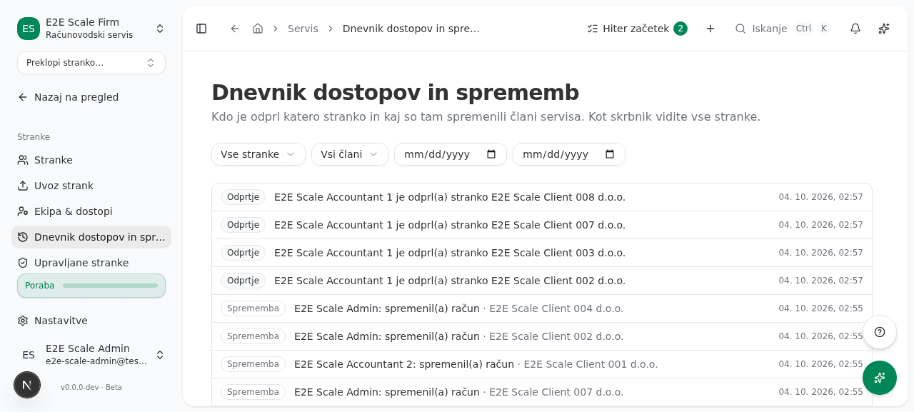Click the Ctrl K shortcut hint
914x412 pixels.
[812, 29]
